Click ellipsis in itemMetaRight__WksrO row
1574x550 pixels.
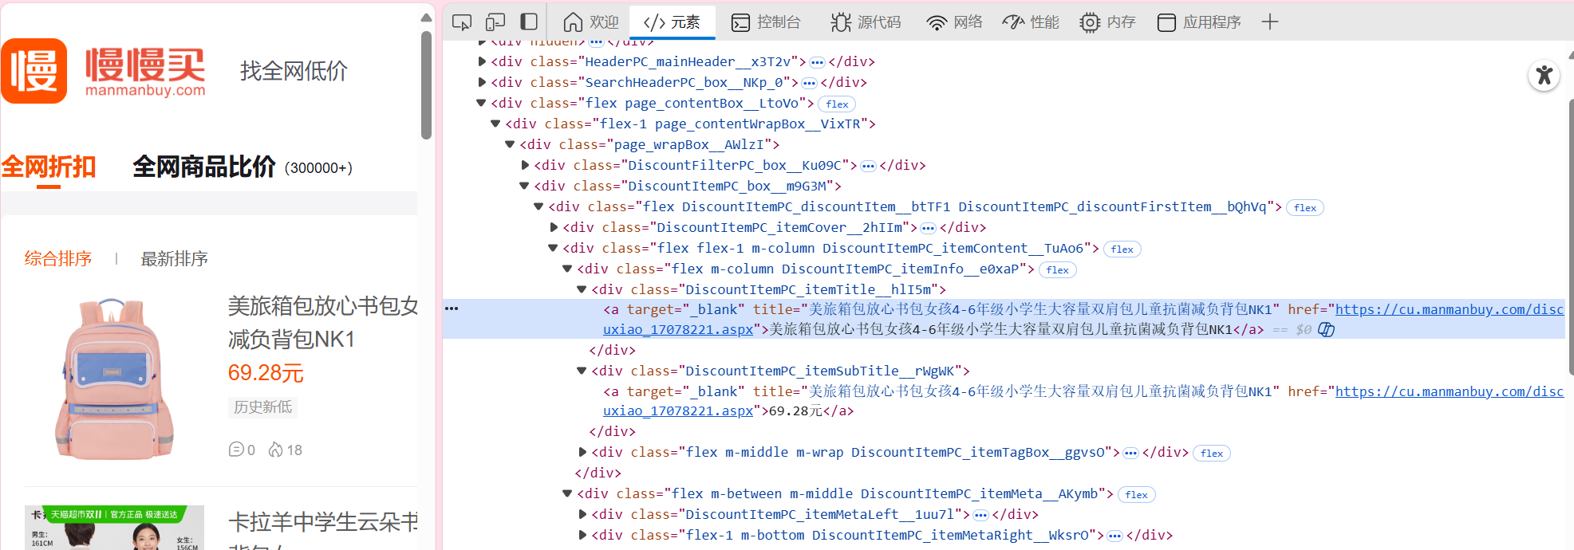point(1114,536)
